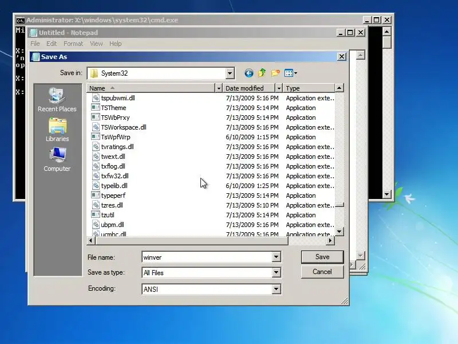The height and width of the screenshot is (344, 458).
Task: Minimize the cmd.exe window
Action: [367, 20]
